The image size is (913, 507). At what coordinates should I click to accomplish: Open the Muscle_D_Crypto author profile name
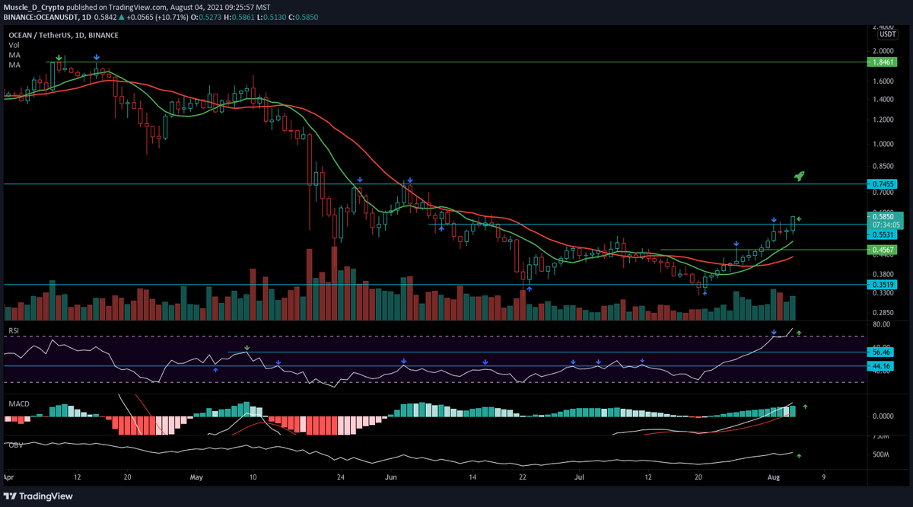32,6
